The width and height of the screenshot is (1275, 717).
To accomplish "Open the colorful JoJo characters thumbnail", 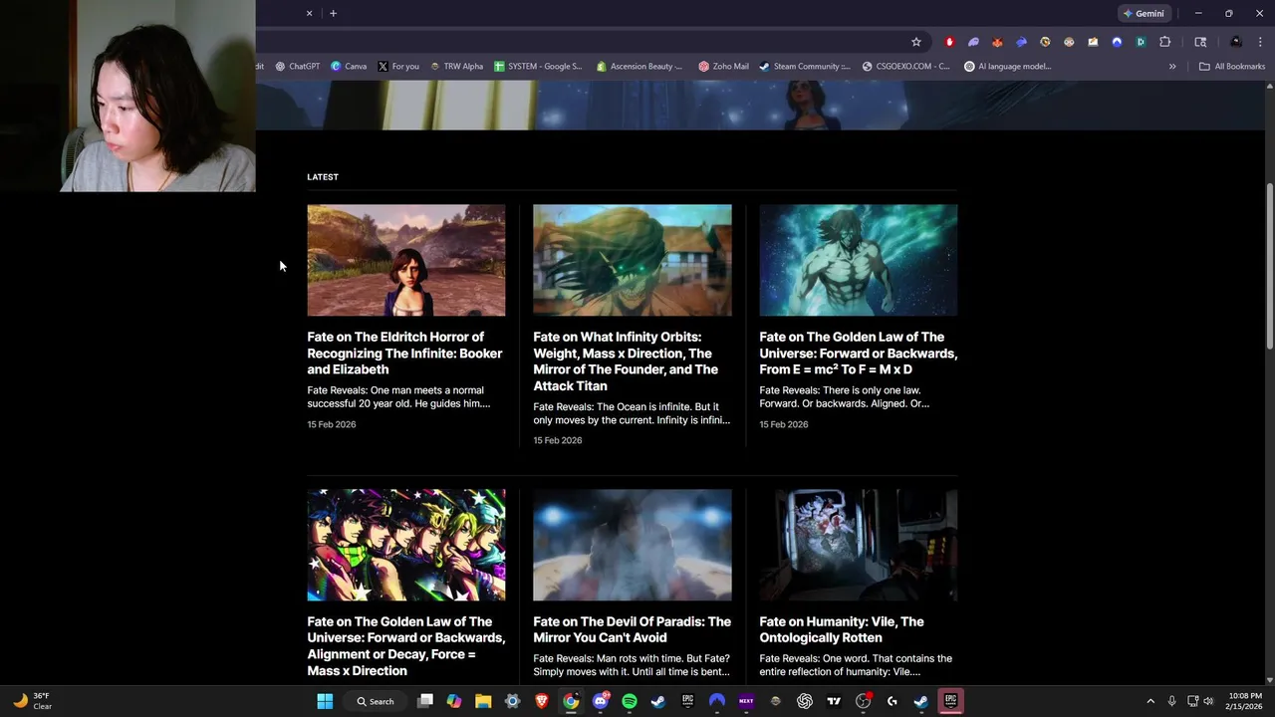I will [x=406, y=545].
